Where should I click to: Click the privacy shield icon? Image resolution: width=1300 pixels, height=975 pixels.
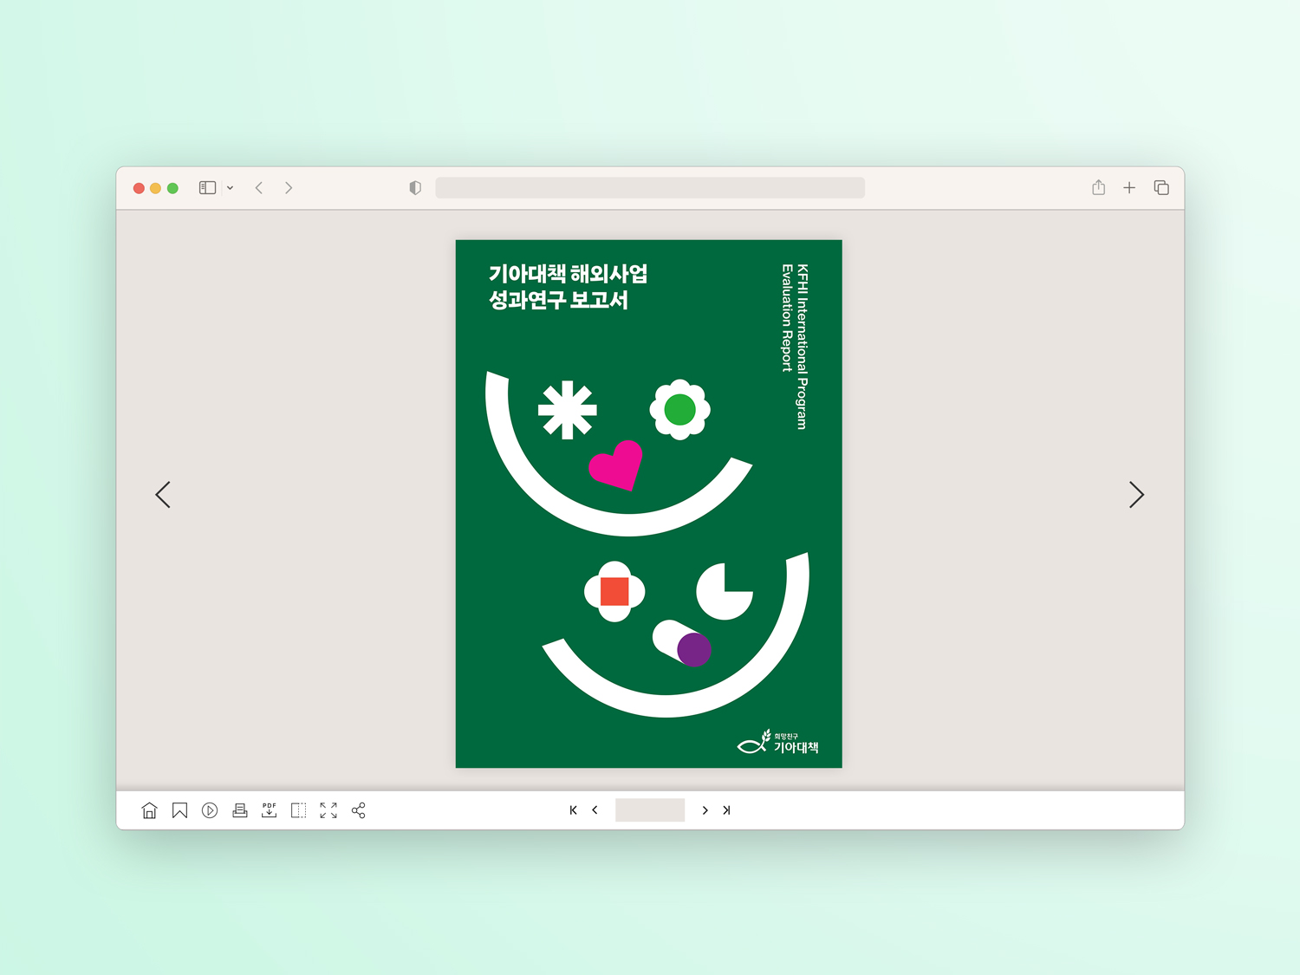[415, 188]
